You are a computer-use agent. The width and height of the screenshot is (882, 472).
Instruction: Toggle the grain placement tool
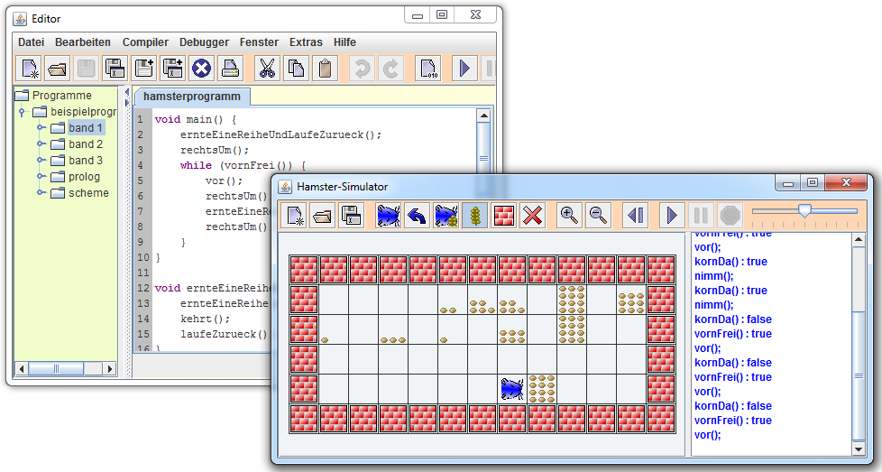click(x=474, y=215)
